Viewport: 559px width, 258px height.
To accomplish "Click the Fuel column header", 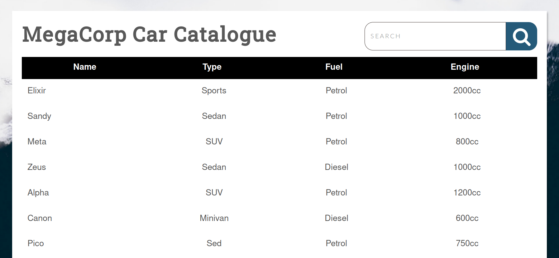I will click(x=334, y=67).
